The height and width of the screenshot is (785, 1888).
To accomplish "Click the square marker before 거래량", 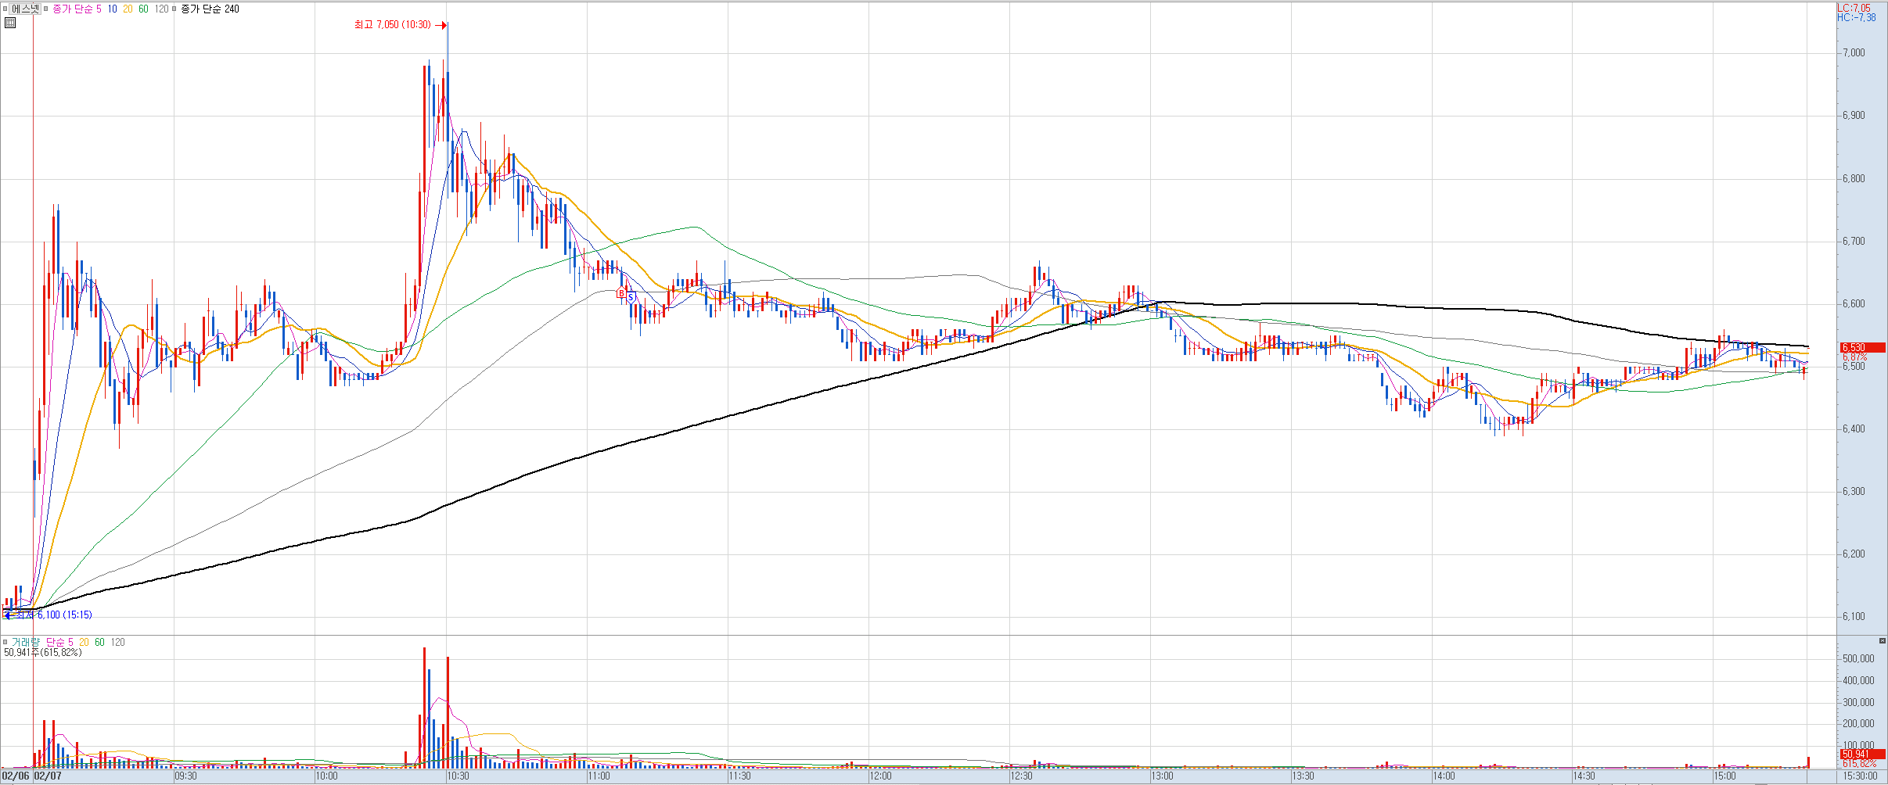I will point(5,642).
